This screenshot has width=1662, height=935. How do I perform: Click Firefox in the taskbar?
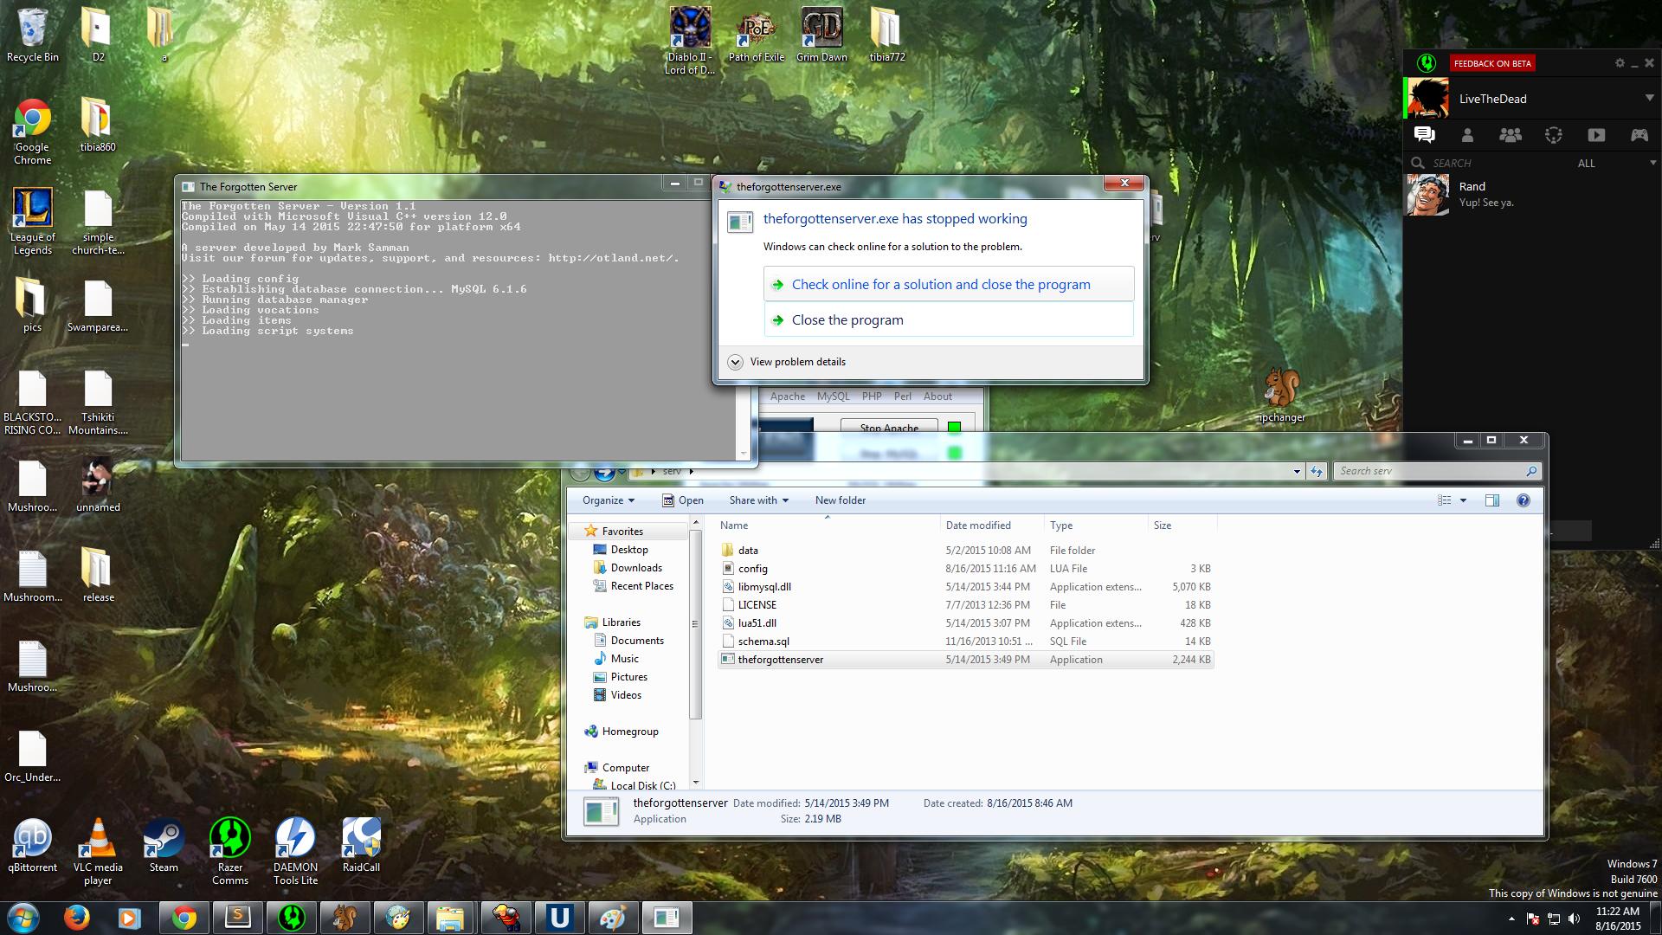76,918
